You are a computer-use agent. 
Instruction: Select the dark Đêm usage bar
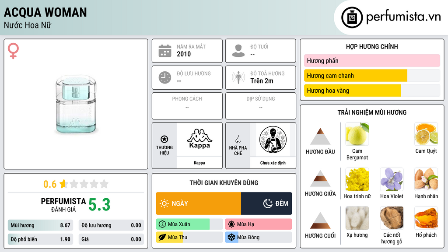[266, 203]
